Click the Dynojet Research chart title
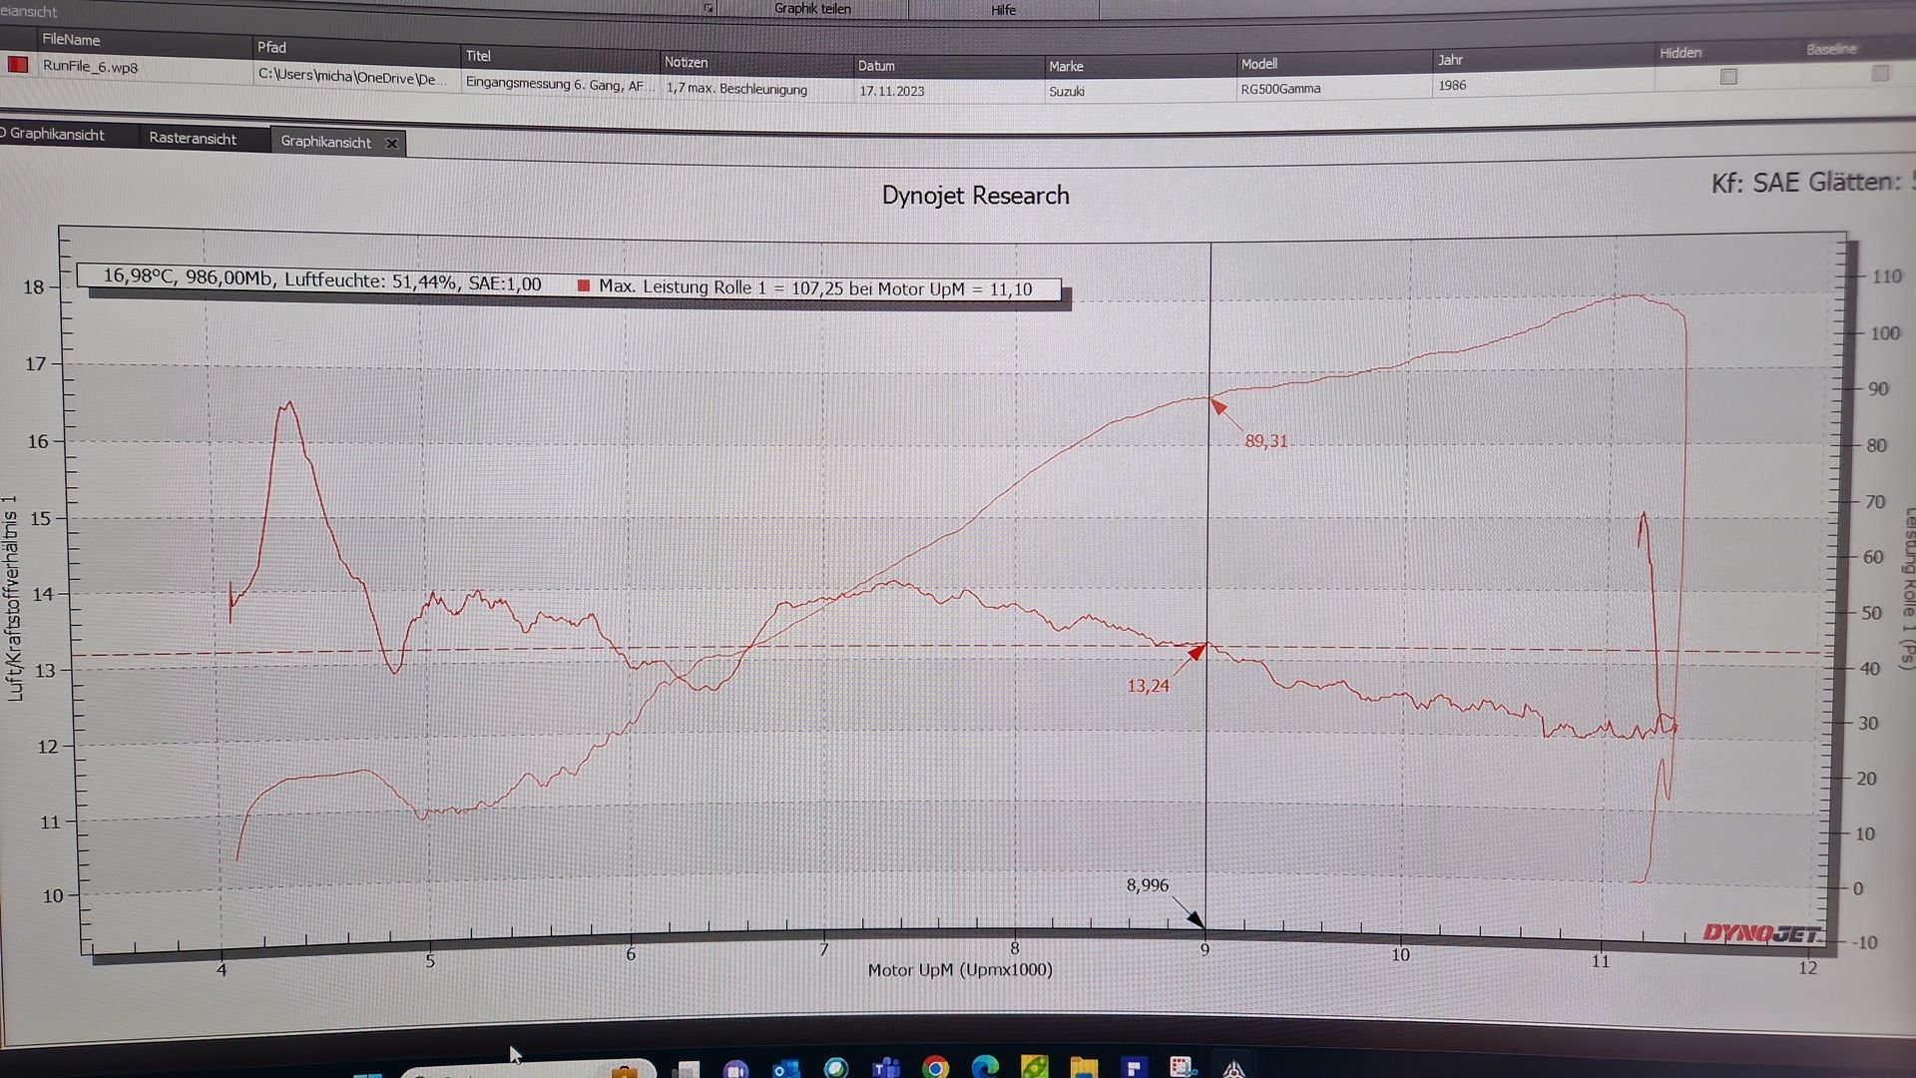This screenshot has height=1078, width=1916. click(x=975, y=195)
